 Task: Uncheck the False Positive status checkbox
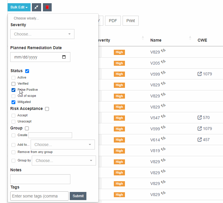tap(13, 90)
